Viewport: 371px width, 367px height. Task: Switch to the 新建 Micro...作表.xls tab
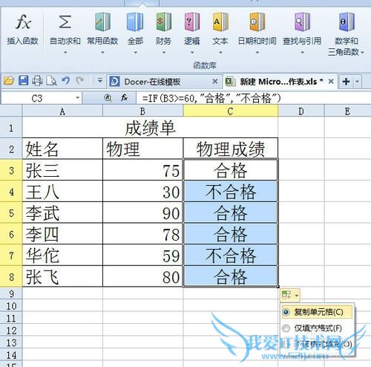[x=281, y=82]
